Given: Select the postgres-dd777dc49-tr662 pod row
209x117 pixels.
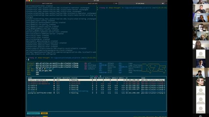Looking at the screenshot, I should 96,93.
